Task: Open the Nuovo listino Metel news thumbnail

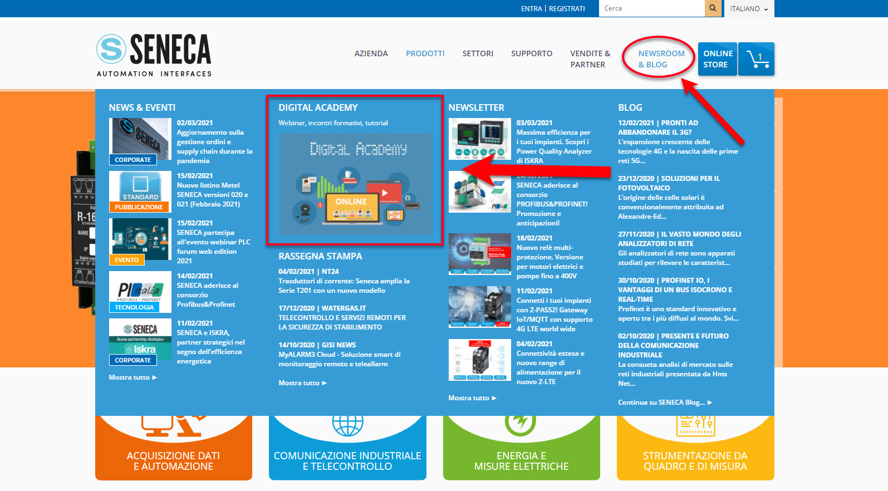Action: (140, 192)
